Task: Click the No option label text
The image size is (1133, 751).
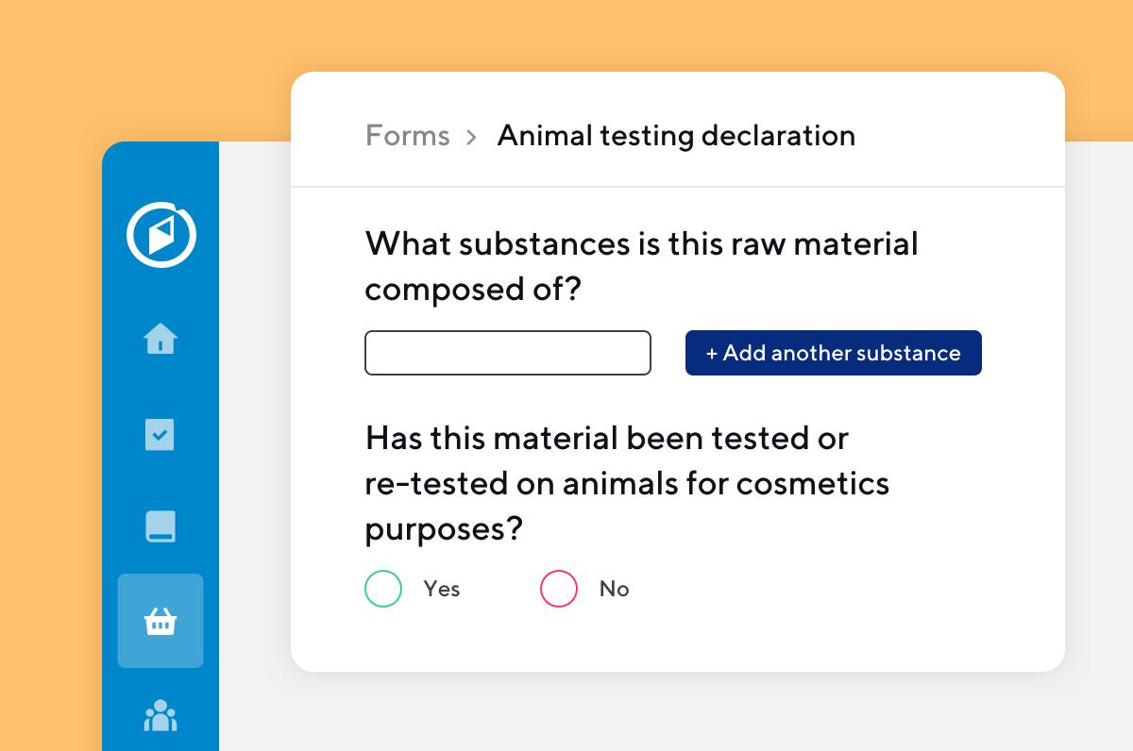Action: coord(614,589)
